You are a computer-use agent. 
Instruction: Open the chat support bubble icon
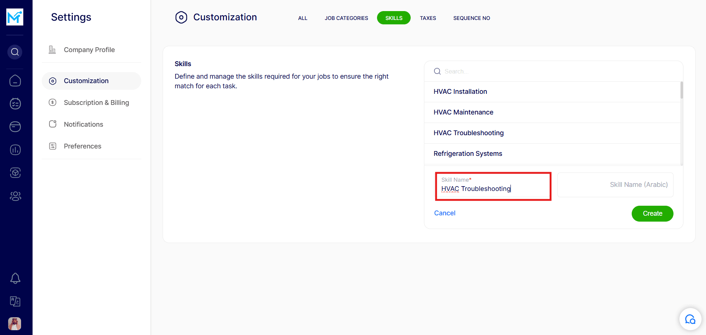[x=690, y=319]
